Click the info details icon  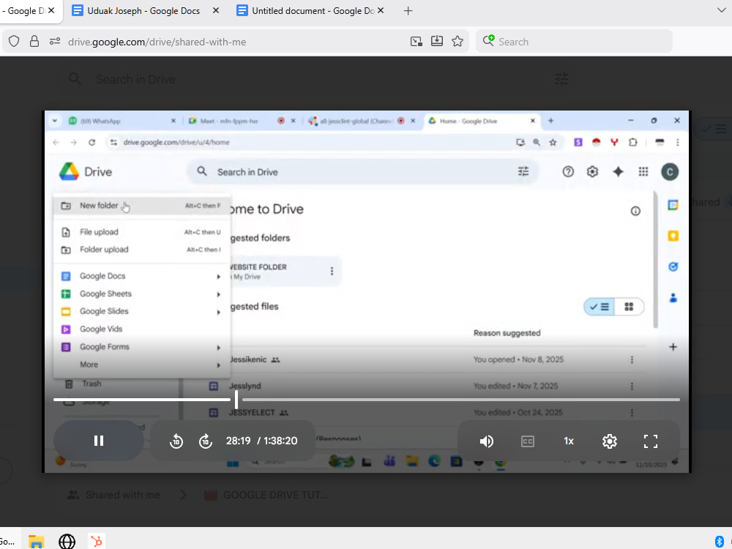(x=635, y=211)
